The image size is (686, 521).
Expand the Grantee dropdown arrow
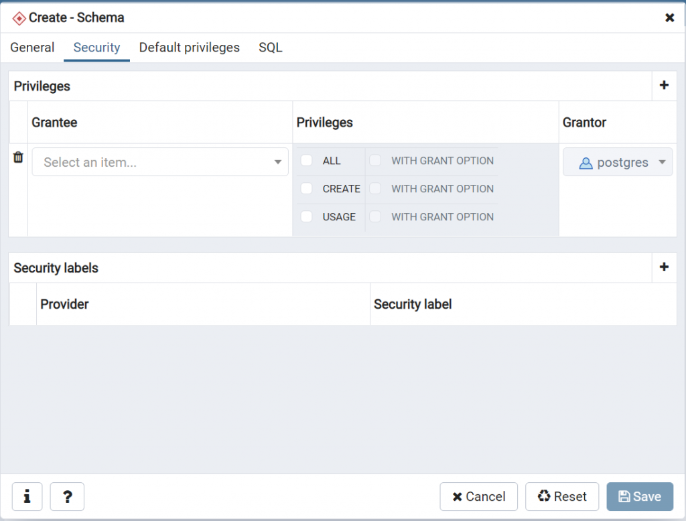coord(278,162)
